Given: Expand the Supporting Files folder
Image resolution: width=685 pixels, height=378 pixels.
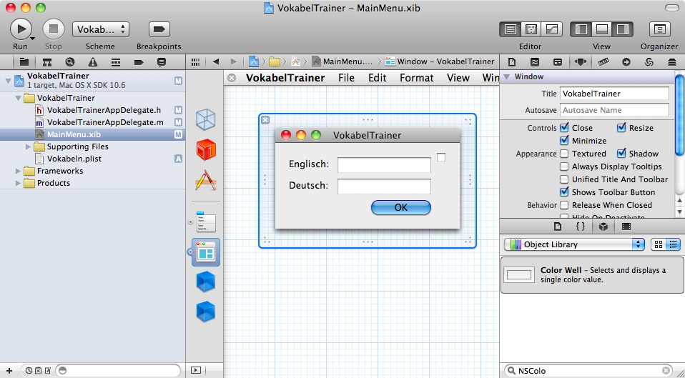Looking at the screenshot, I should pyautogui.click(x=29, y=146).
